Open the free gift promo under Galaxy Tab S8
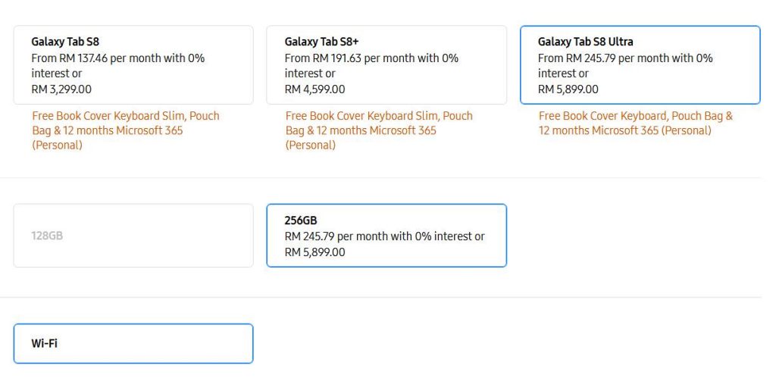Viewport: 776px width, 388px height. (126, 130)
